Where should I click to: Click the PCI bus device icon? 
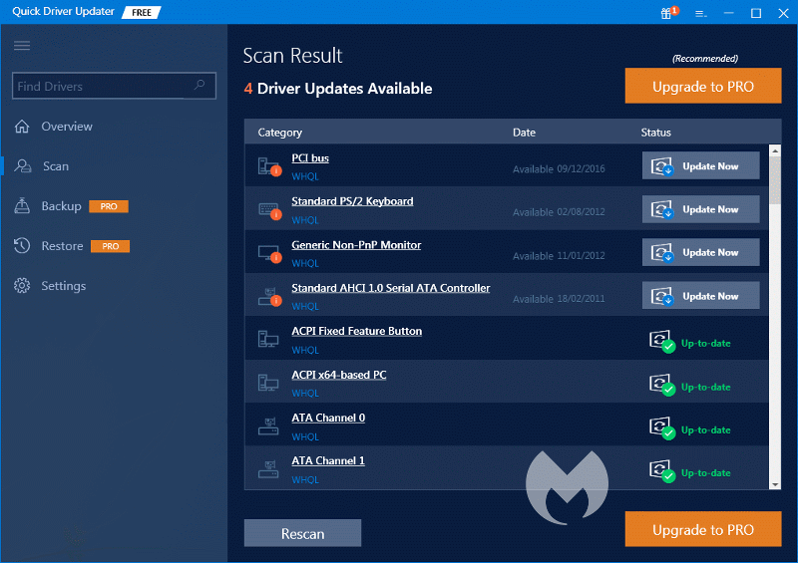[269, 166]
